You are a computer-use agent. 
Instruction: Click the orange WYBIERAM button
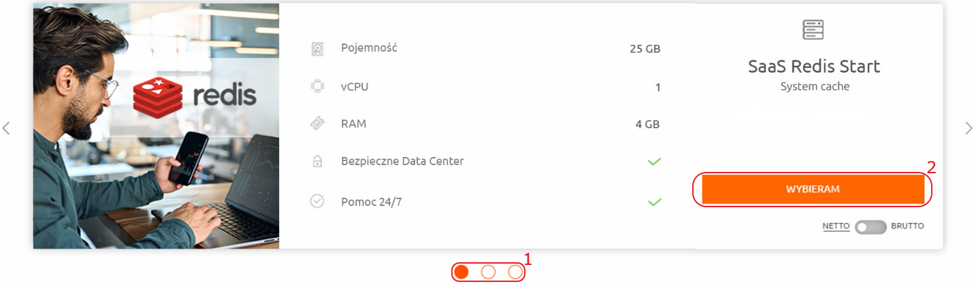click(x=813, y=190)
